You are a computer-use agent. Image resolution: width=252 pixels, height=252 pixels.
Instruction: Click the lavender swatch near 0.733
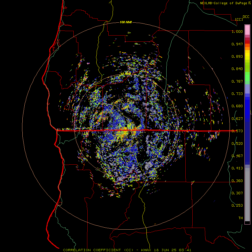point(247,89)
